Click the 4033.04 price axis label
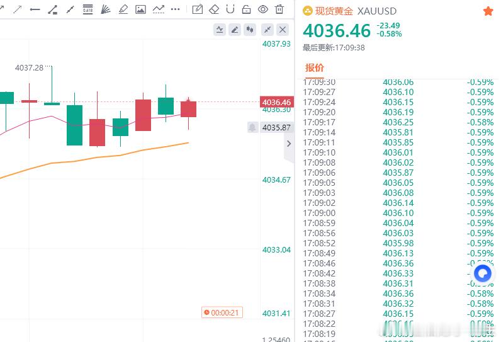Screen dimensions: 501x342 [276, 249]
